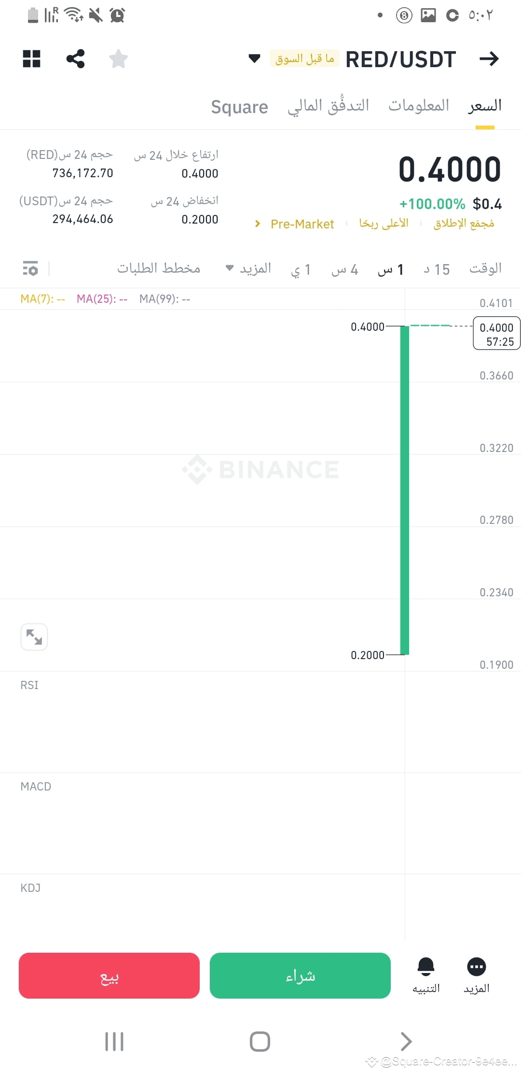Select the grid layout icon
Image resolution: width=521 pixels, height=1072 pixels.
[x=31, y=59]
